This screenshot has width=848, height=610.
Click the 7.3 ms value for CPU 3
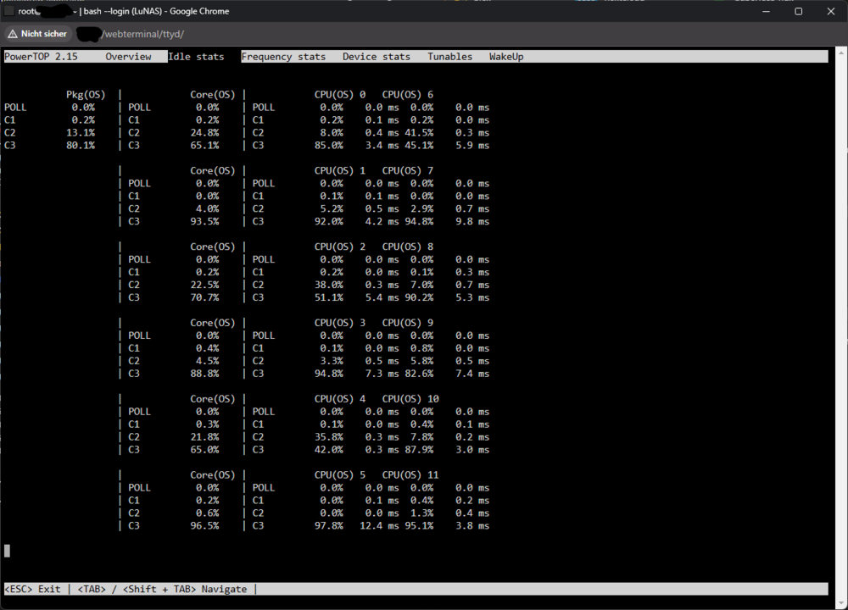382,374
